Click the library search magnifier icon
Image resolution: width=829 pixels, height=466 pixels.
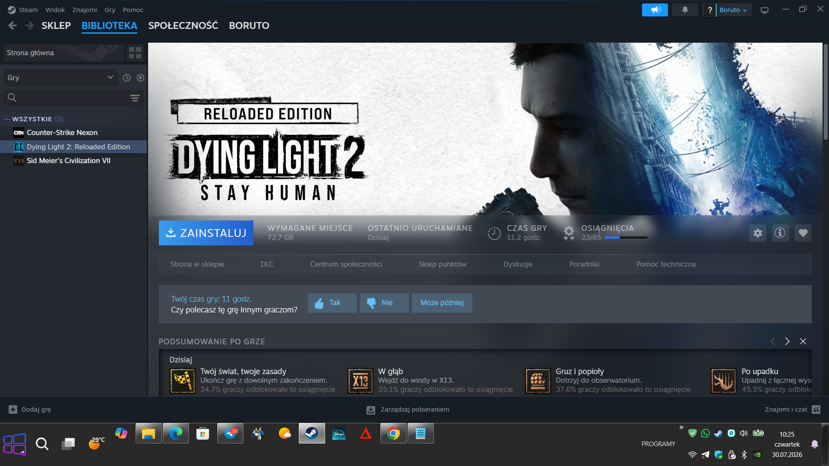12,98
